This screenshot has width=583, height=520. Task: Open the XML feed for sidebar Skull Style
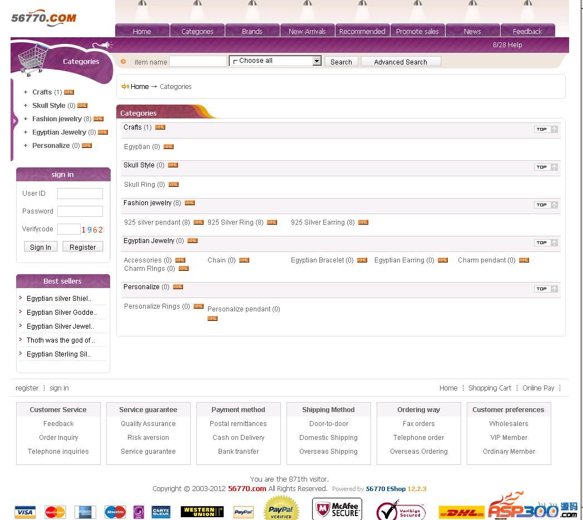[x=82, y=106]
